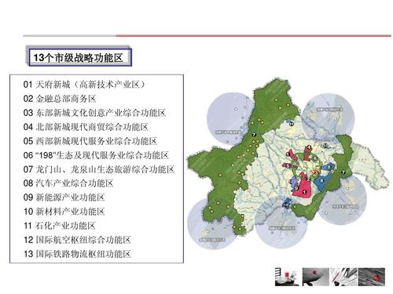
Task: Select list item 09 新能源产业功能区
Action: point(64,198)
